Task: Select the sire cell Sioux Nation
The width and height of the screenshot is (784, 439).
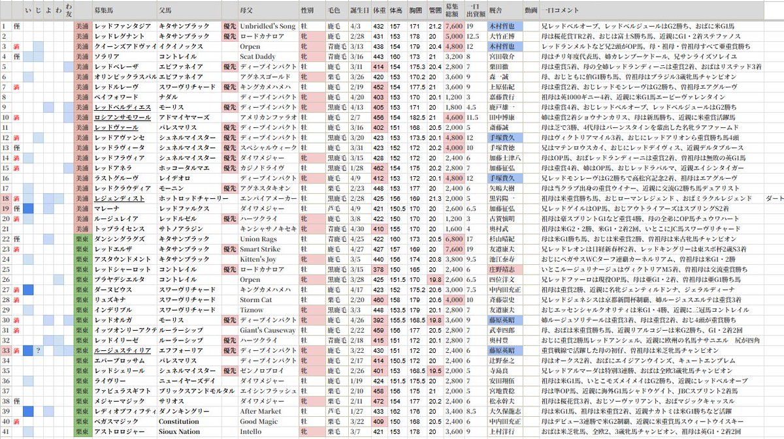Action: pyautogui.click(x=180, y=431)
